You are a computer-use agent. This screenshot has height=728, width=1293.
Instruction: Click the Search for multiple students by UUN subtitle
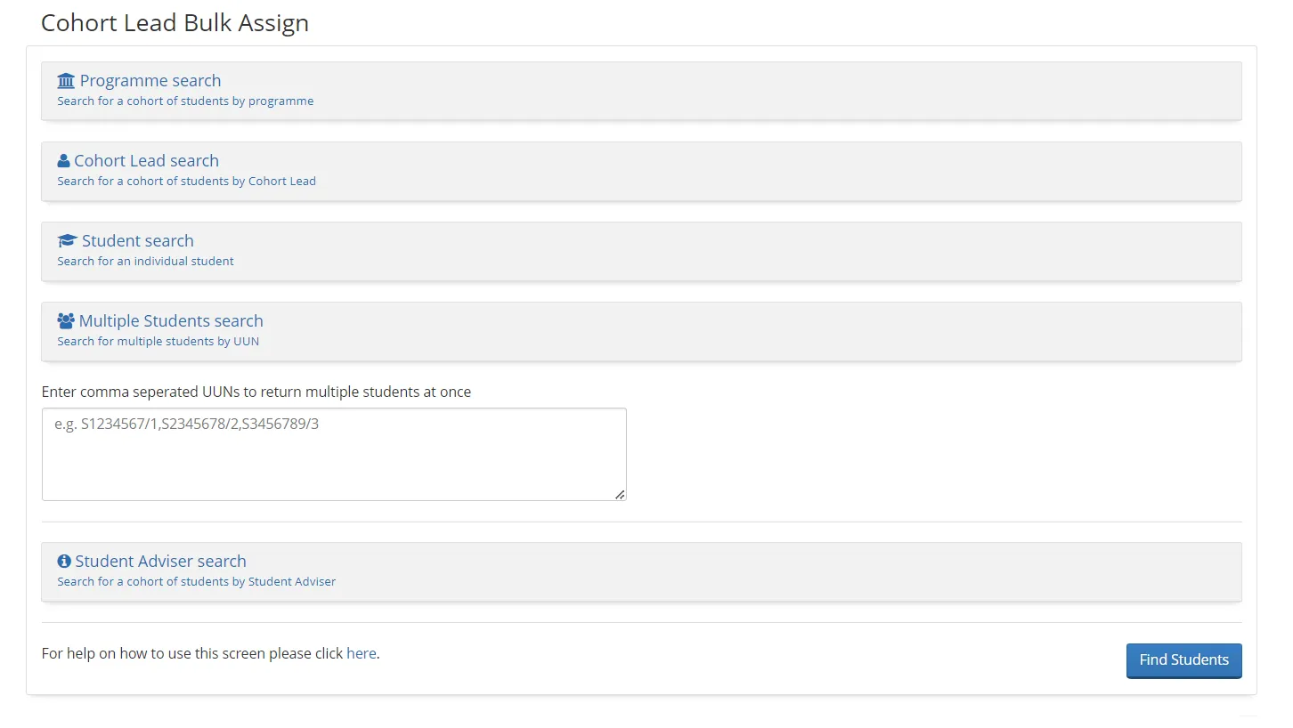click(x=158, y=341)
